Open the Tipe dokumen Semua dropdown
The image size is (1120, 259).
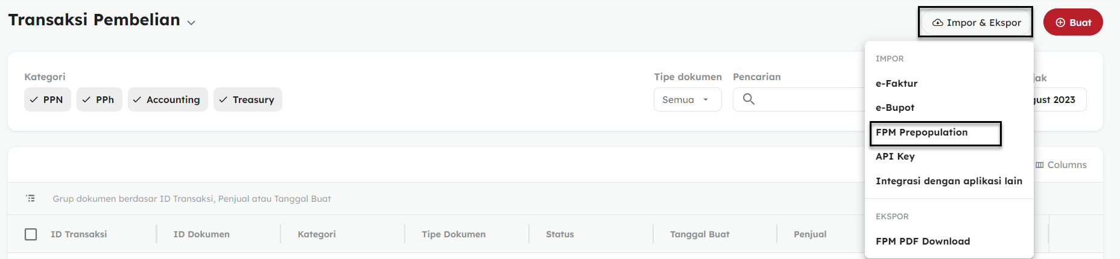click(x=687, y=100)
